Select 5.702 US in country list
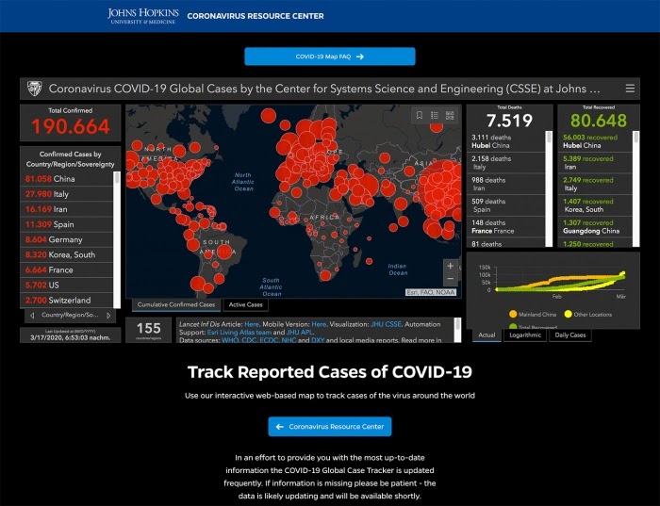Viewport: 660px width, 506px height. point(67,285)
